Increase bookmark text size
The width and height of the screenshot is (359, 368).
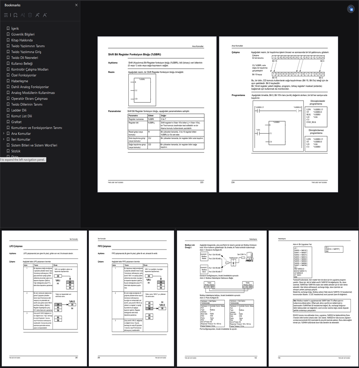[x=38, y=15]
